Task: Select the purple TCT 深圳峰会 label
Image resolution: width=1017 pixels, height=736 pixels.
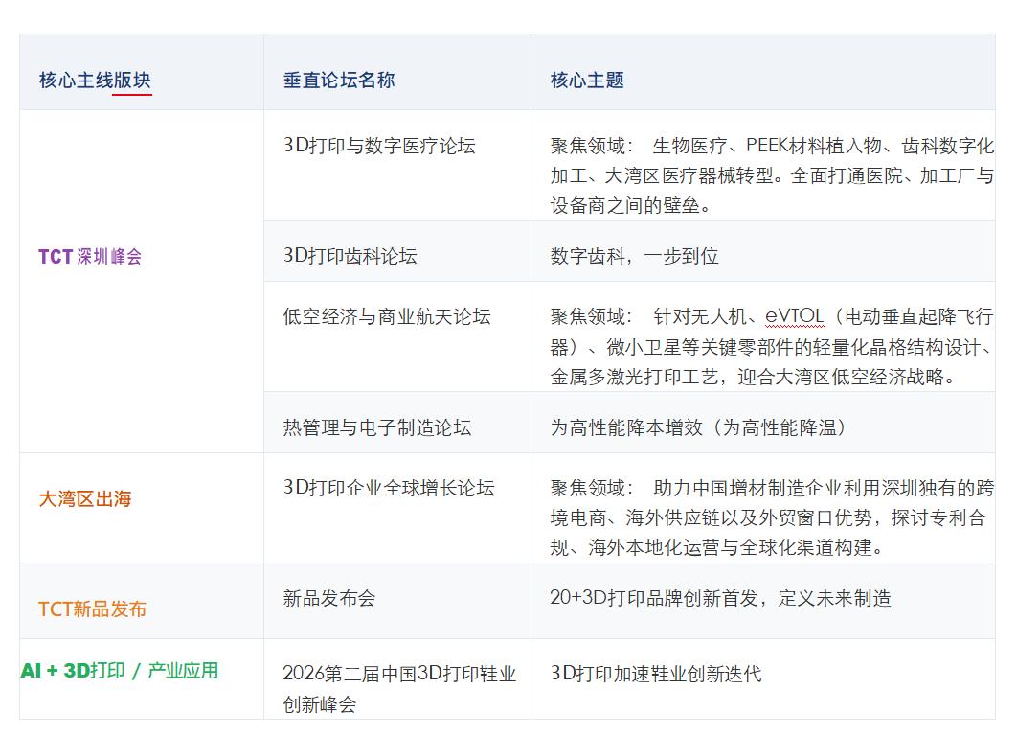Action: tap(90, 257)
